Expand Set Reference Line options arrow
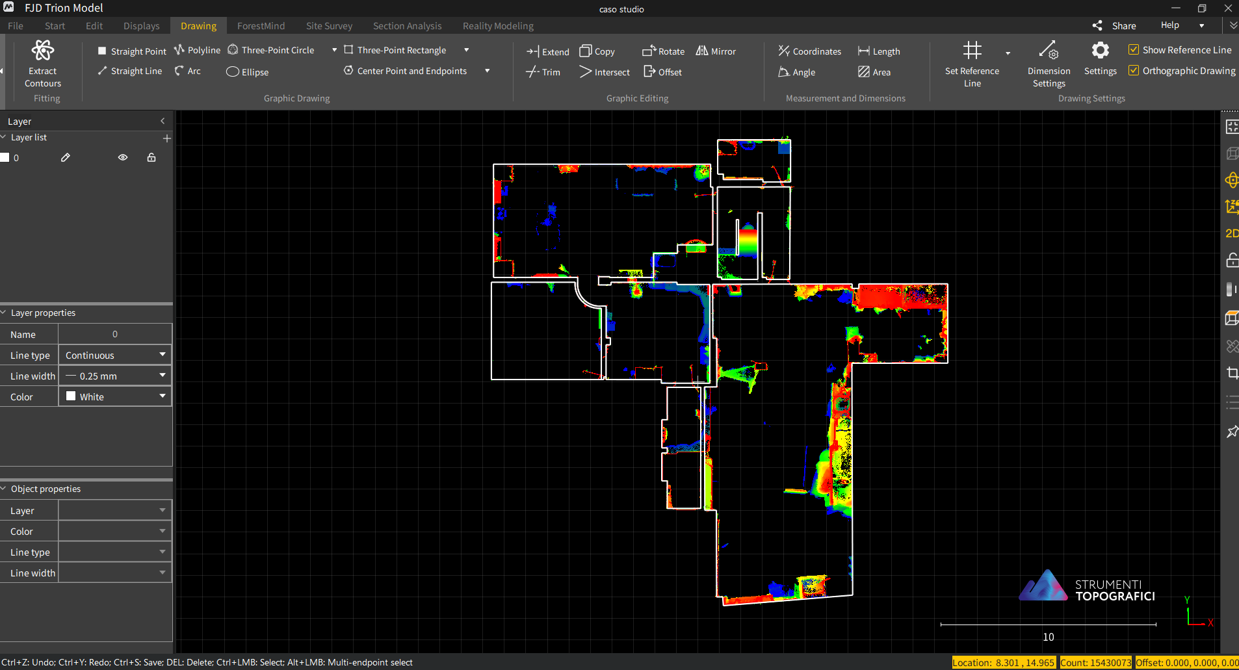This screenshot has height=670, width=1239. [1008, 53]
